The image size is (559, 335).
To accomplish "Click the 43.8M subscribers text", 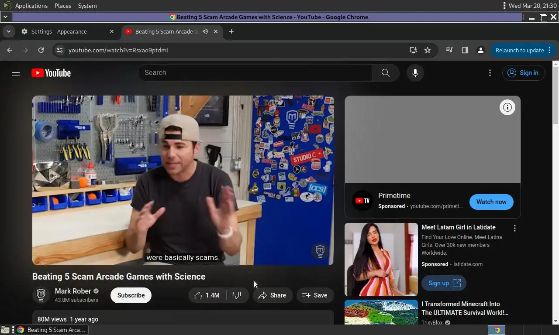I will click(76, 300).
